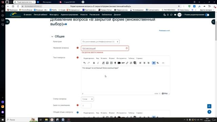Align question text to the left

(x=140, y=63)
